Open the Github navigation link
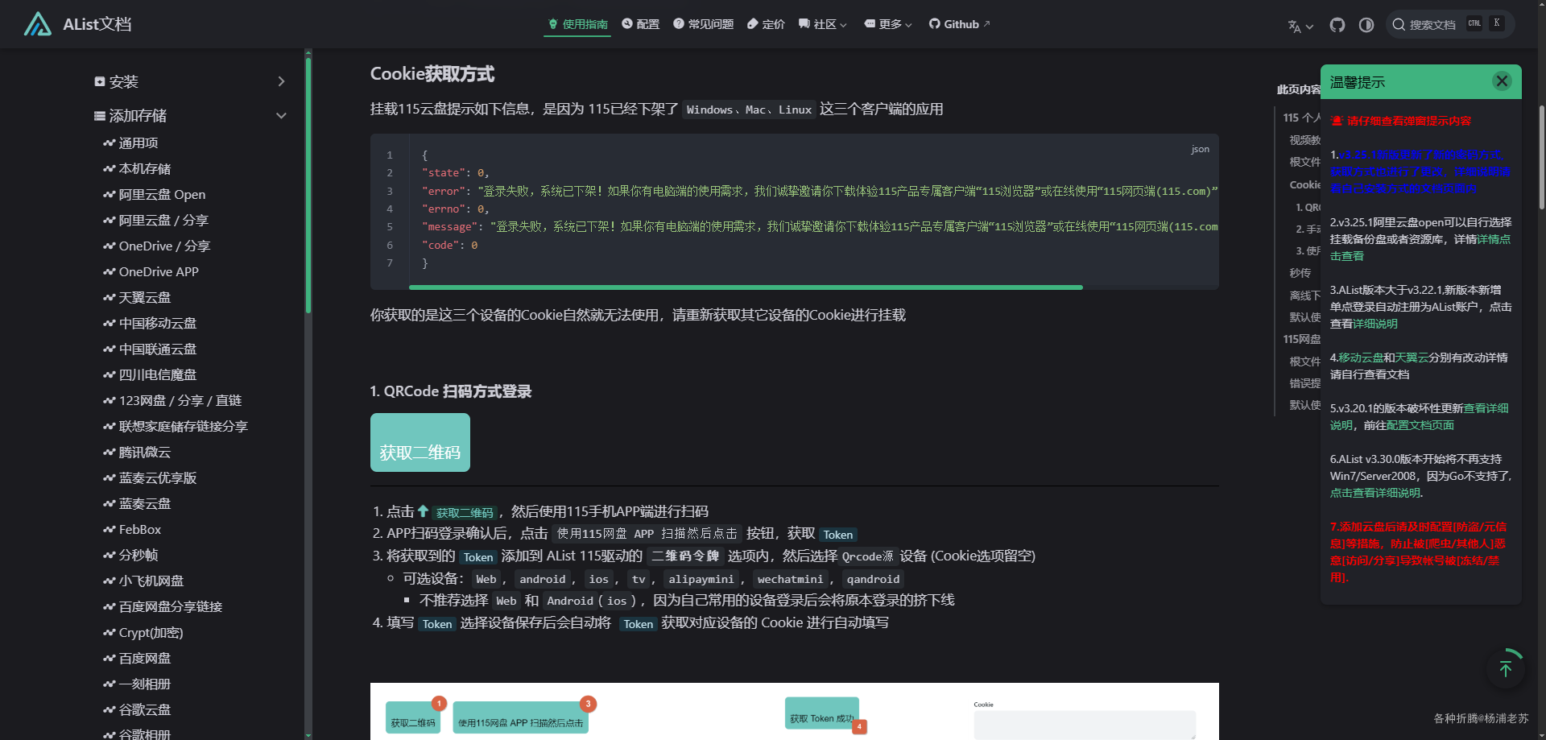 coord(960,24)
